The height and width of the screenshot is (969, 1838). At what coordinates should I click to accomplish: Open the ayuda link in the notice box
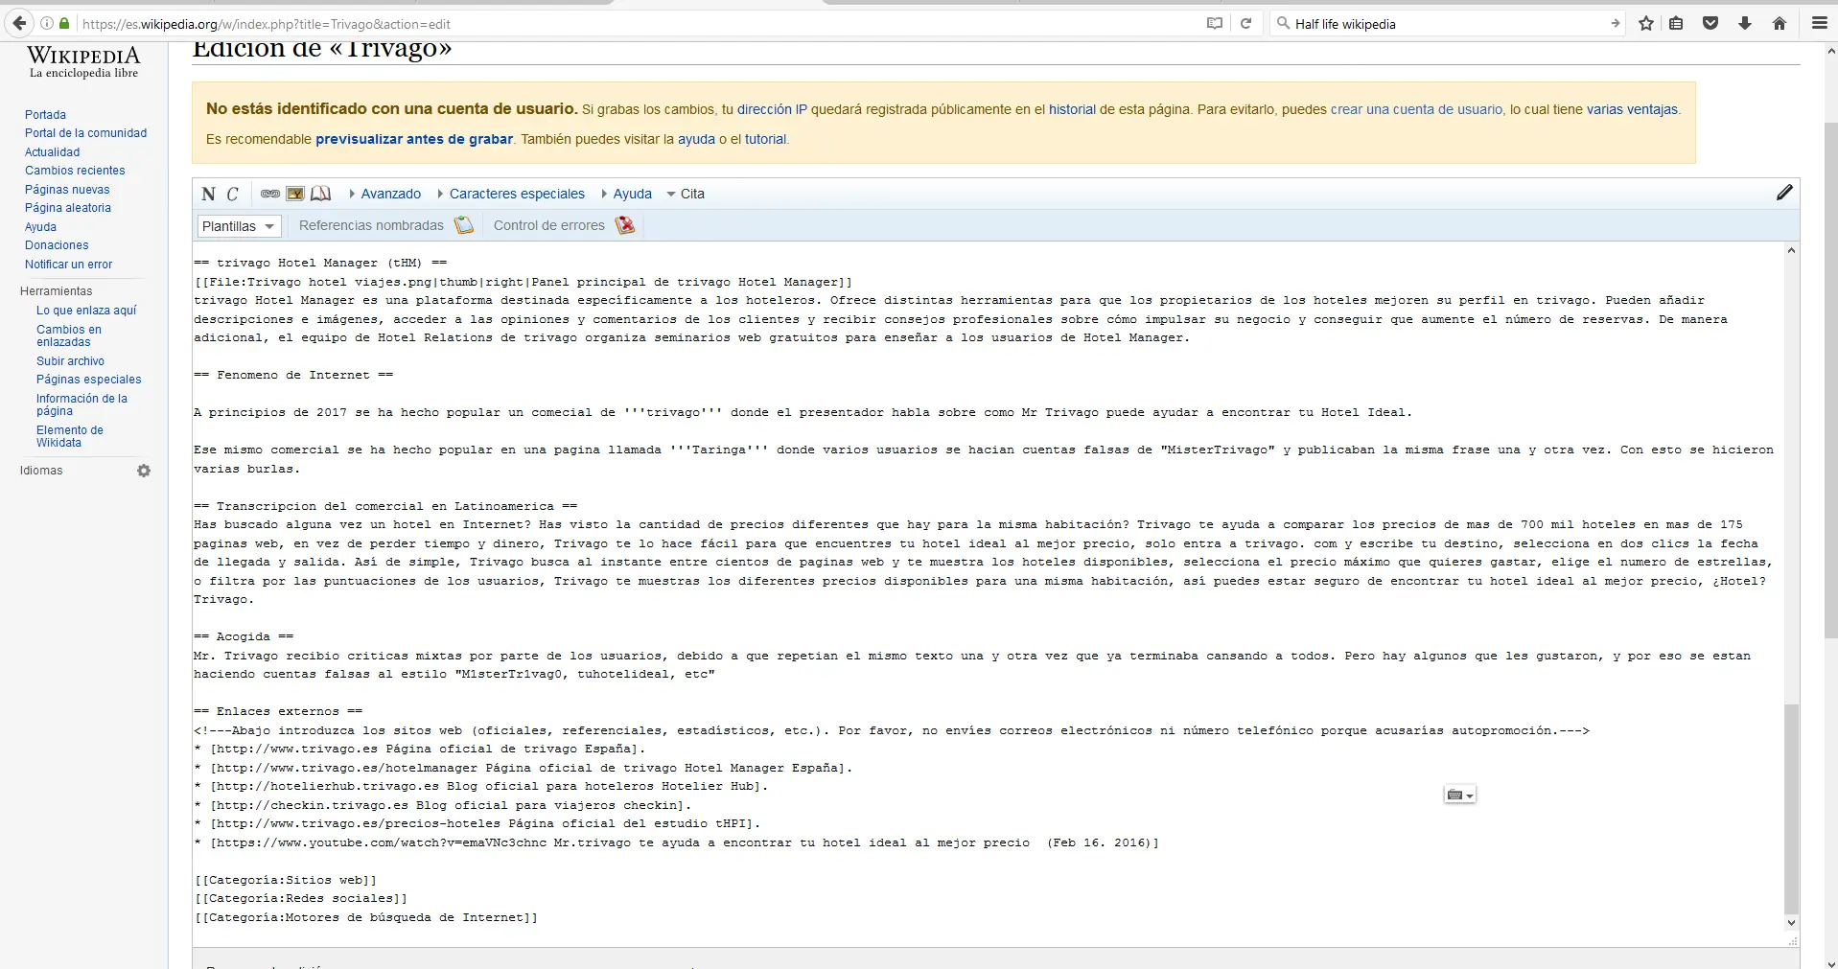click(x=696, y=139)
